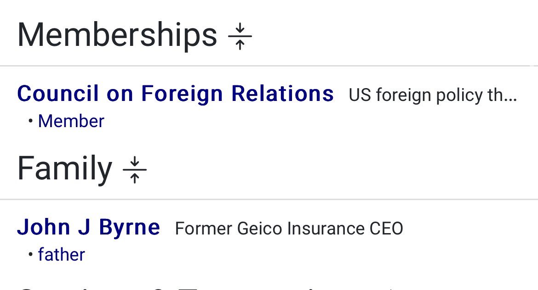Viewport: 538px width, 290px height.
Task: Click the word Relations in the membership link
Action: 282,94
